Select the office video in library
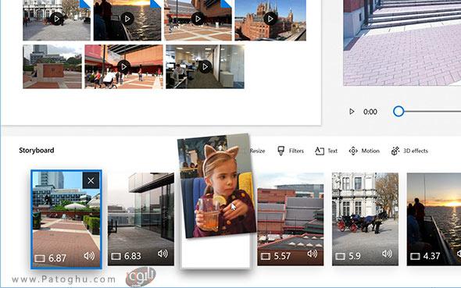This screenshot has width=461, height=288. (x=205, y=66)
